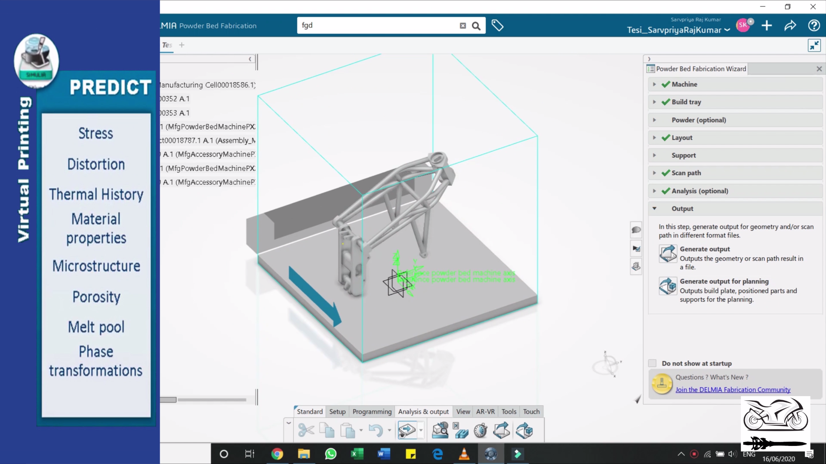
Task: Clear the search field with X icon
Action: pos(463,26)
